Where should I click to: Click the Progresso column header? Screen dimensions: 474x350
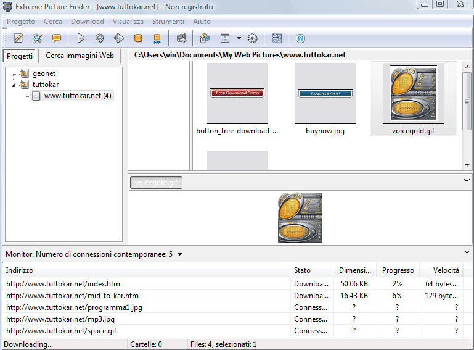tap(398, 270)
